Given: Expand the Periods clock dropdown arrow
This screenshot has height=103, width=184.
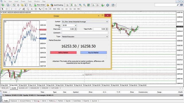Looking at the screenshot, I should 110,5.
